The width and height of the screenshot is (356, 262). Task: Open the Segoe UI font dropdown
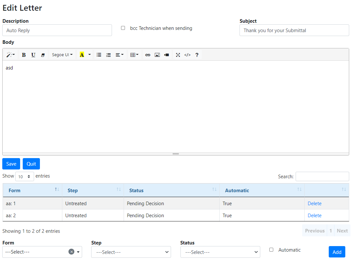coord(62,55)
